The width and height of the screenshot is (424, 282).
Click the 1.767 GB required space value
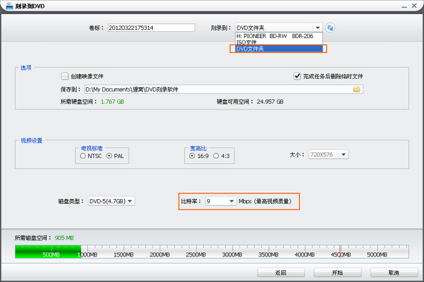[112, 101]
